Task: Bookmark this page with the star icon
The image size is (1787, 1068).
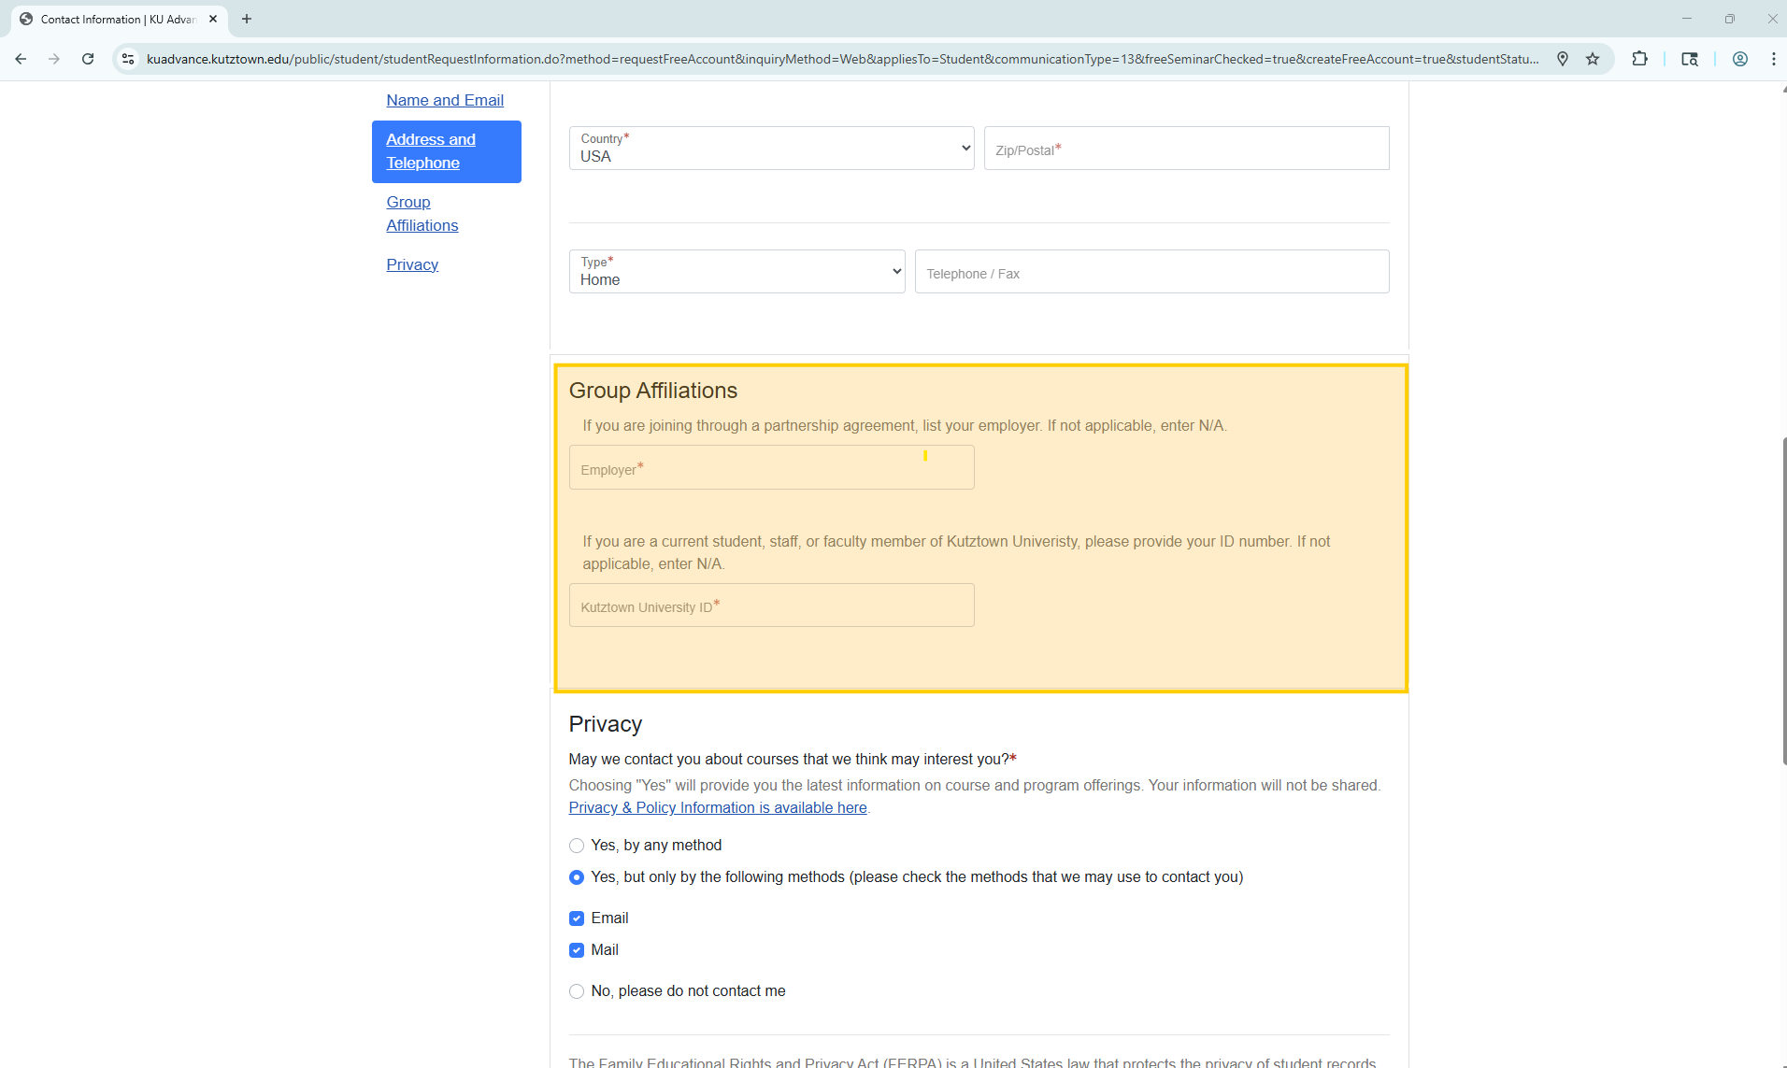Action: (x=1592, y=58)
